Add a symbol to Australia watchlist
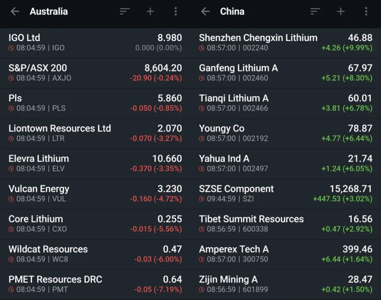Viewport: 381px width, 300px height. pos(150,11)
